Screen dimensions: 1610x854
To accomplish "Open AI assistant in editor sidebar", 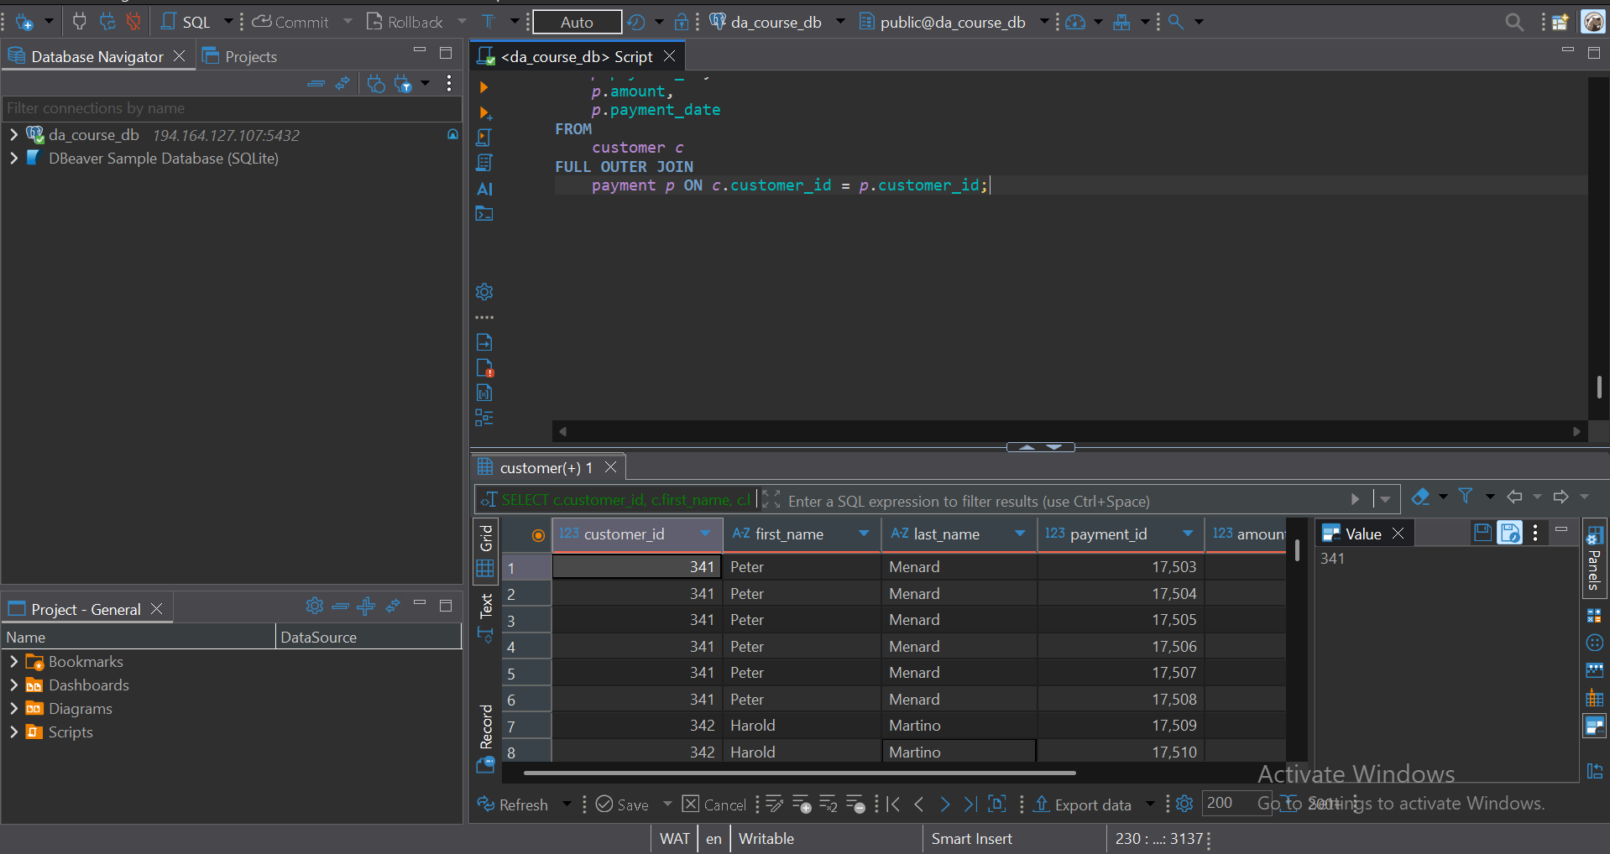I will pyautogui.click(x=484, y=189).
